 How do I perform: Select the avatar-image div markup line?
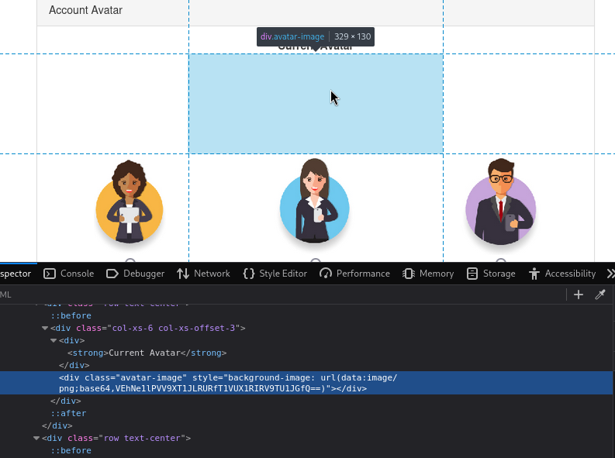[306, 383]
